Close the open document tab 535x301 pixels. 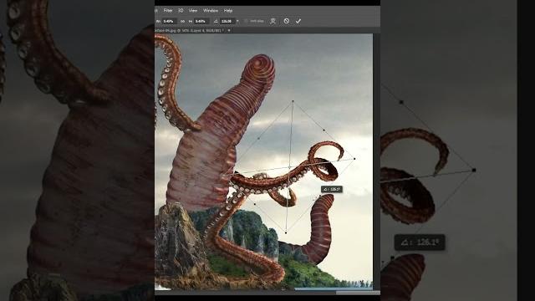click(x=229, y=30)
